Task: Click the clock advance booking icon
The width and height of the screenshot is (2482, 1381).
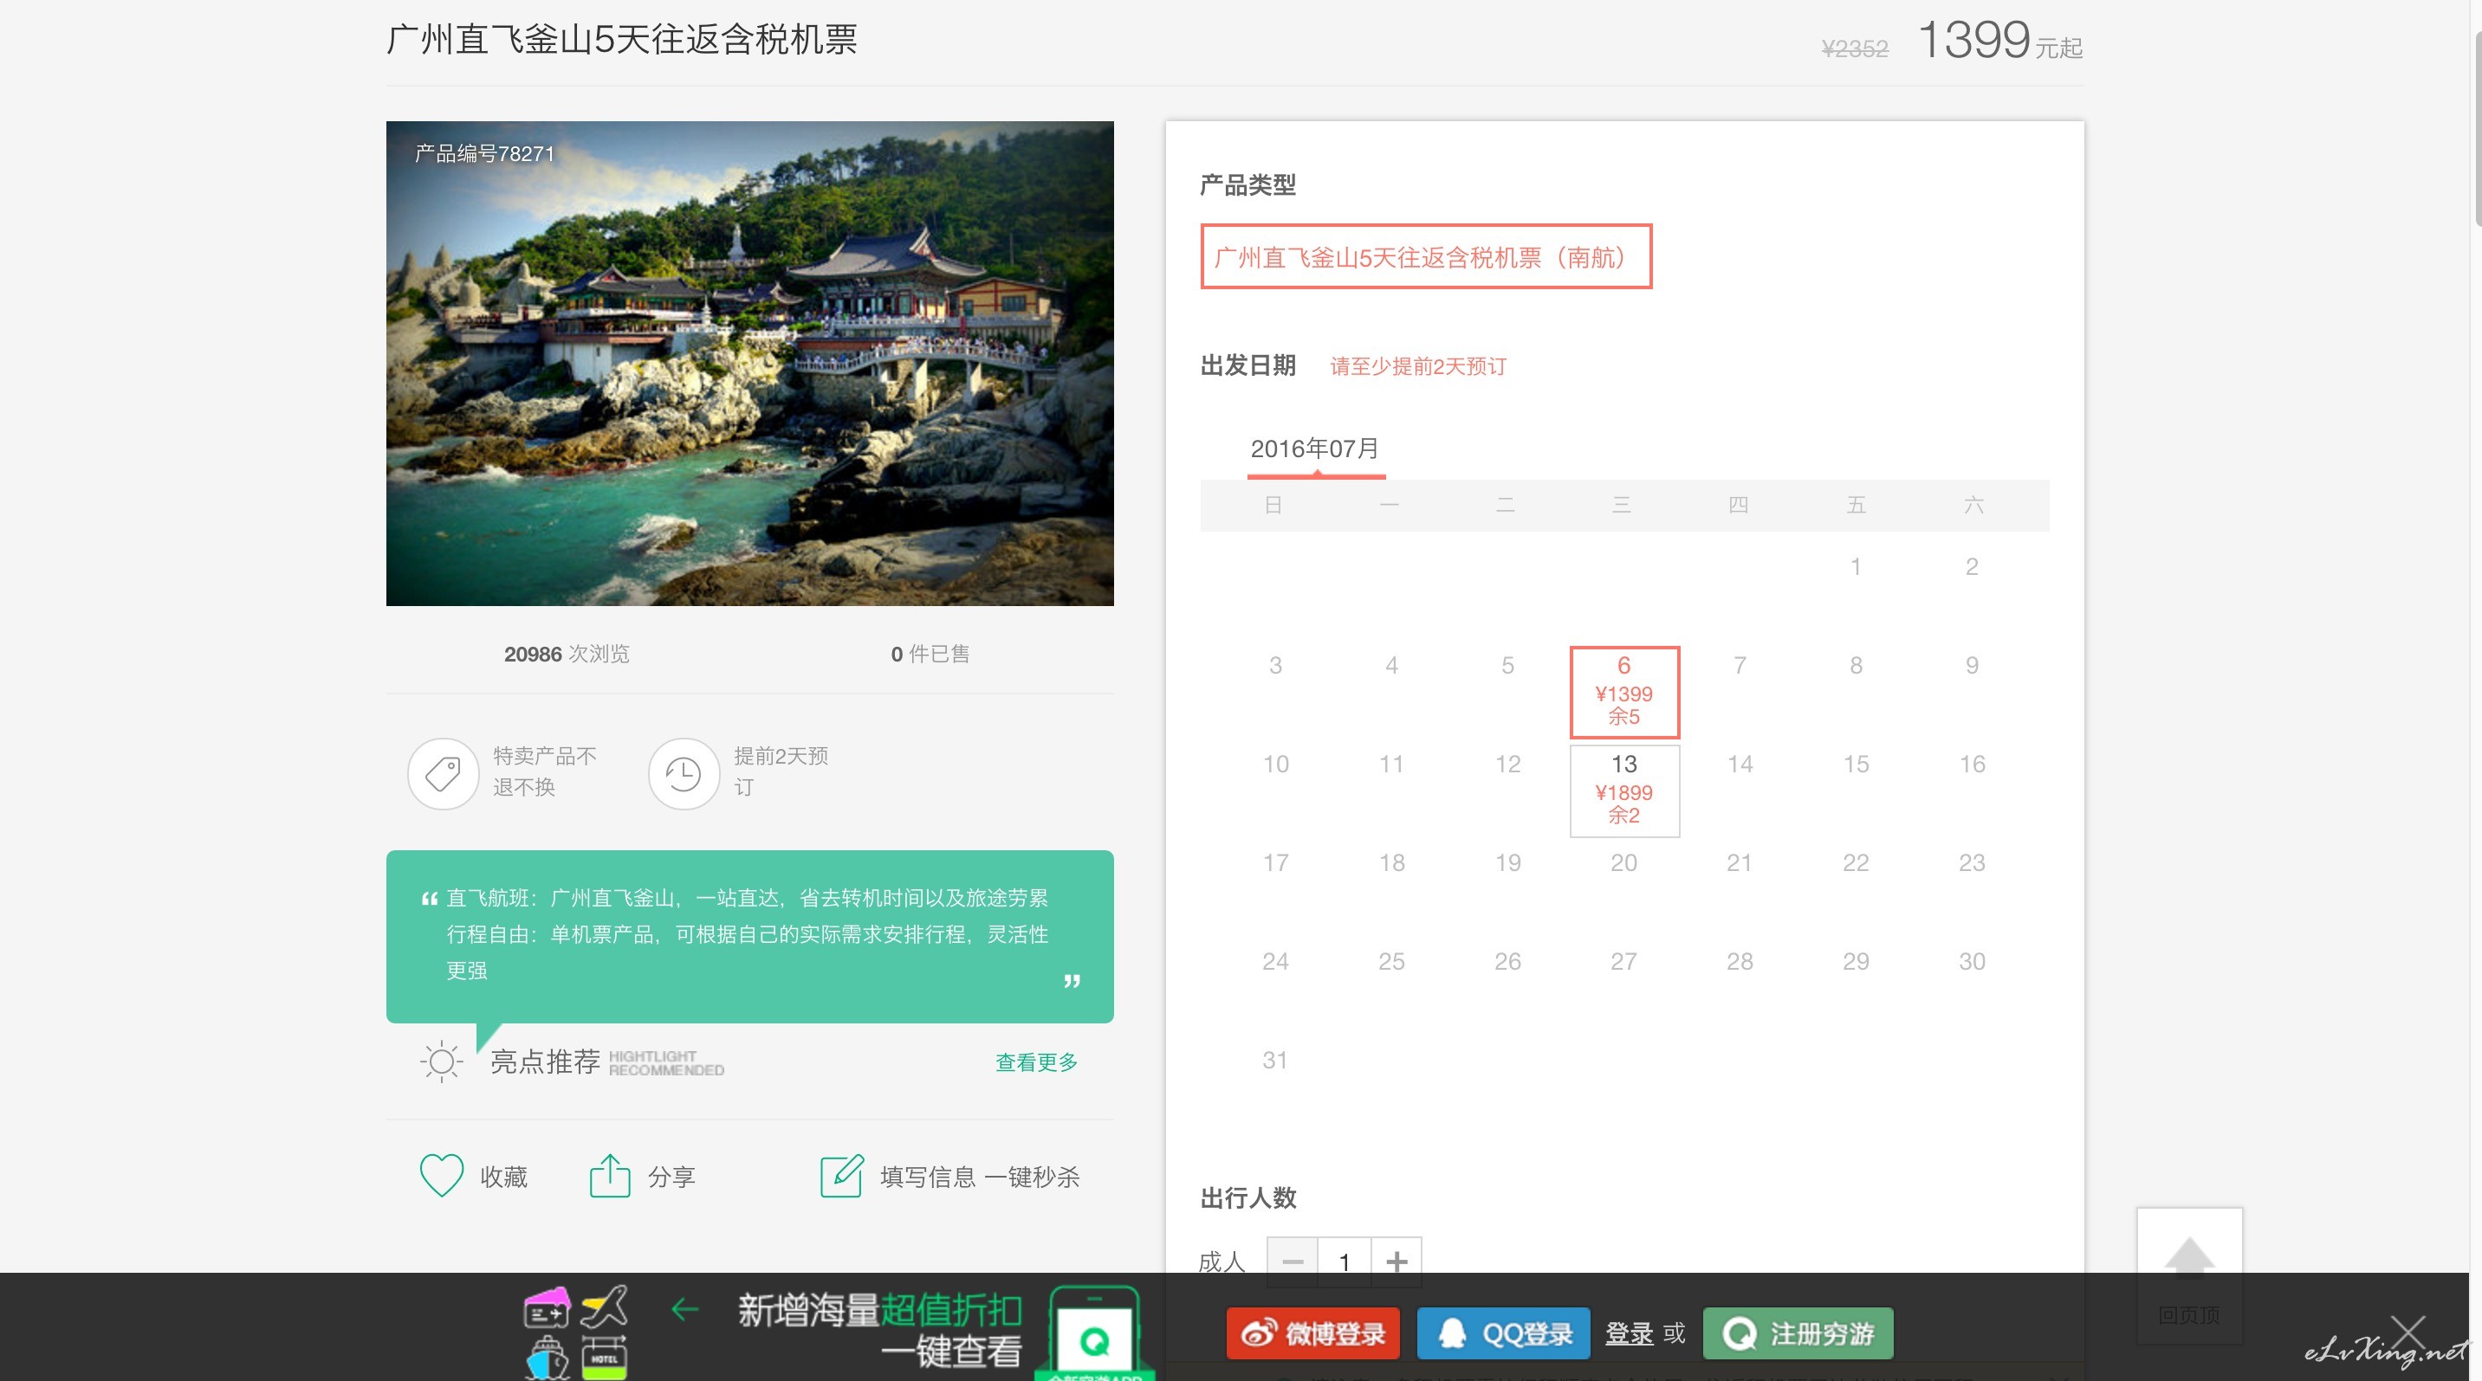Action: pyautogui.click(x=684, y=773)
